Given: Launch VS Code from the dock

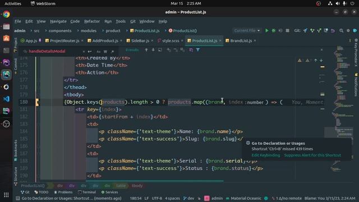Looking at the screenshot, I should pos(6,99).
